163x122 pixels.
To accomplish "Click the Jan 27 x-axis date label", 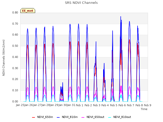I will point(37,105).
